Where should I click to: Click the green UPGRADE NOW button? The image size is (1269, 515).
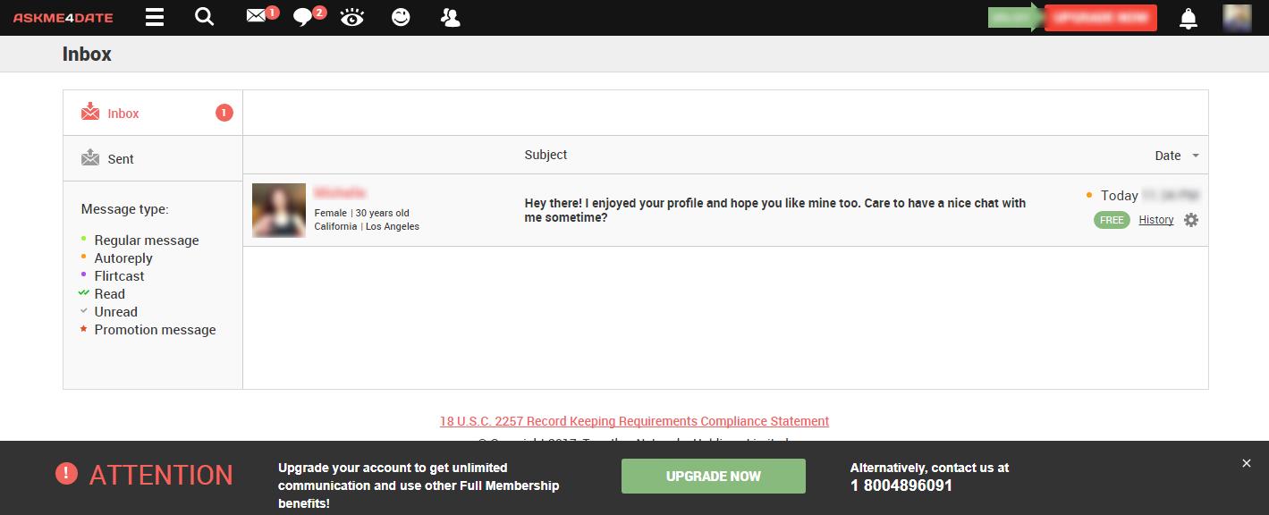pyautogui.click(x=713, y=477)
